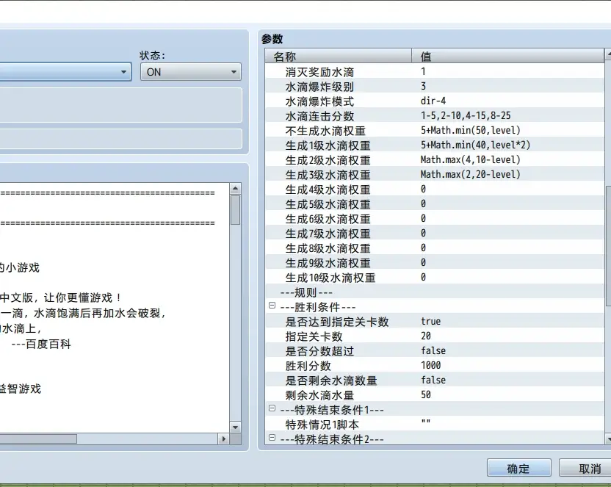Image resolution: width=611 pixels, height=487 pixels.
Task: Open the plugin name dropdown beside 状态
Action: 65,72
